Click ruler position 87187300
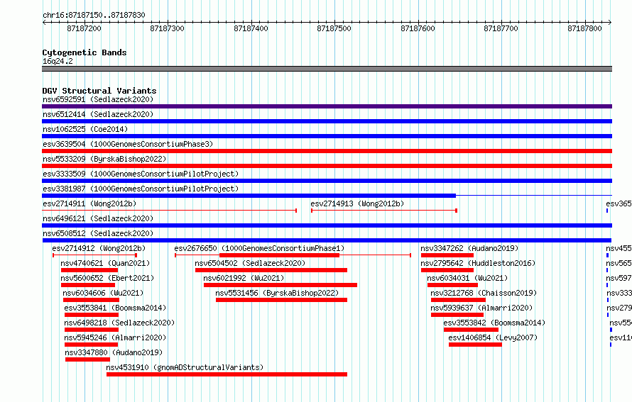The image size is (632, 402). (167, 28)
